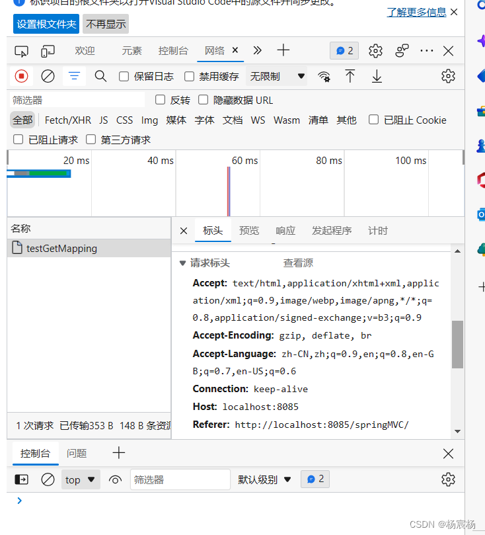485x535 pixels.
Task: Open the 响应 tab
Action: pyautogui.click(x=285, y=231)
